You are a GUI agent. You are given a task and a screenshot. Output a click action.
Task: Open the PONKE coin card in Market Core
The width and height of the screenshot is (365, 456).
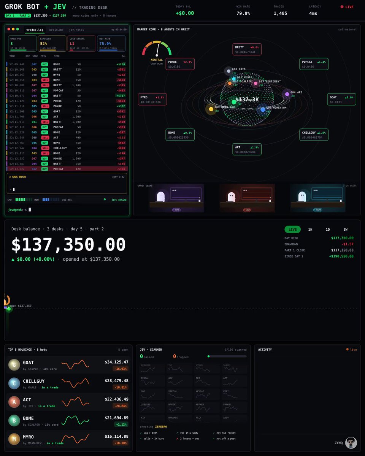coord(180,64)
